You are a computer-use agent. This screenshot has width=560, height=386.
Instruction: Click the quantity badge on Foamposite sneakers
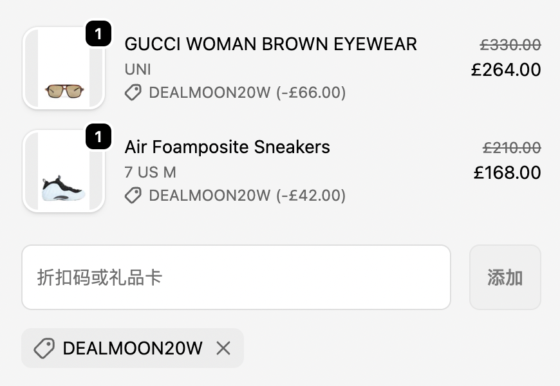98,137
